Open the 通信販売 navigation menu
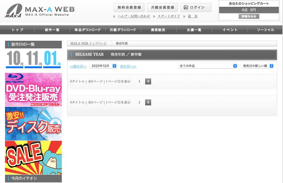 (x=159, y=30)
